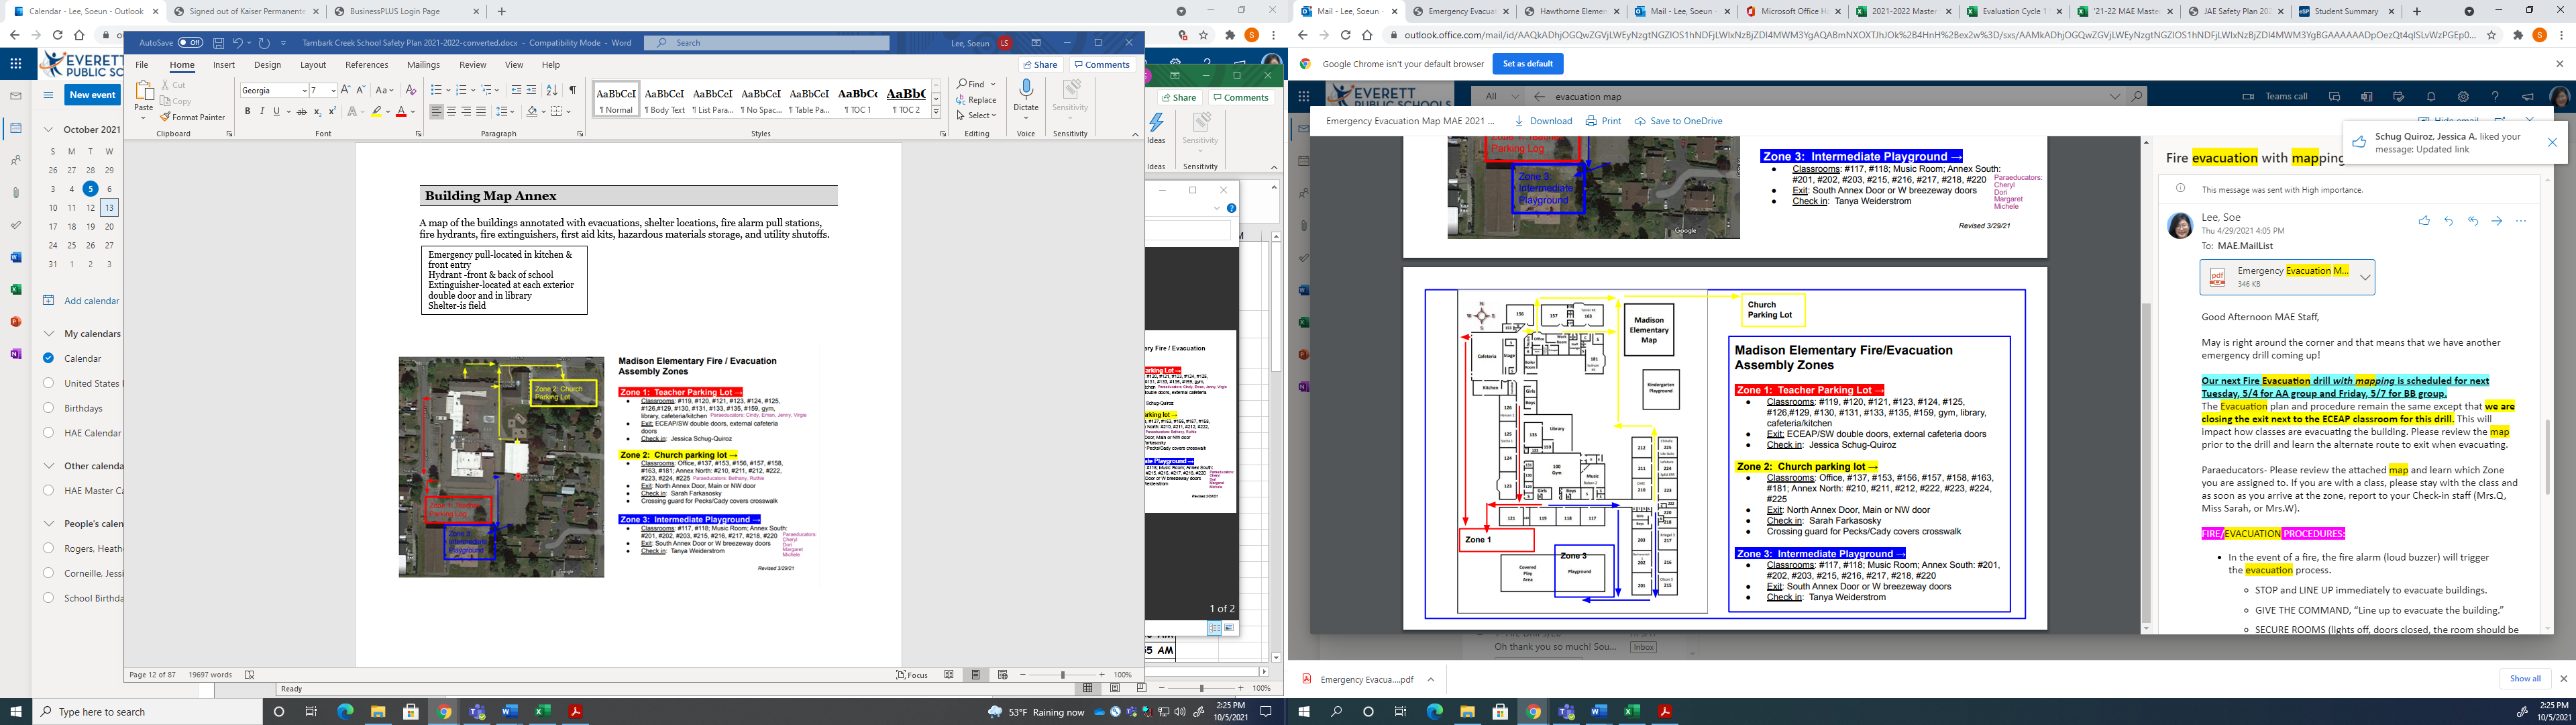Enable the HAE Master calendar checkbox
2576x725 pixels.
point(48,491)
